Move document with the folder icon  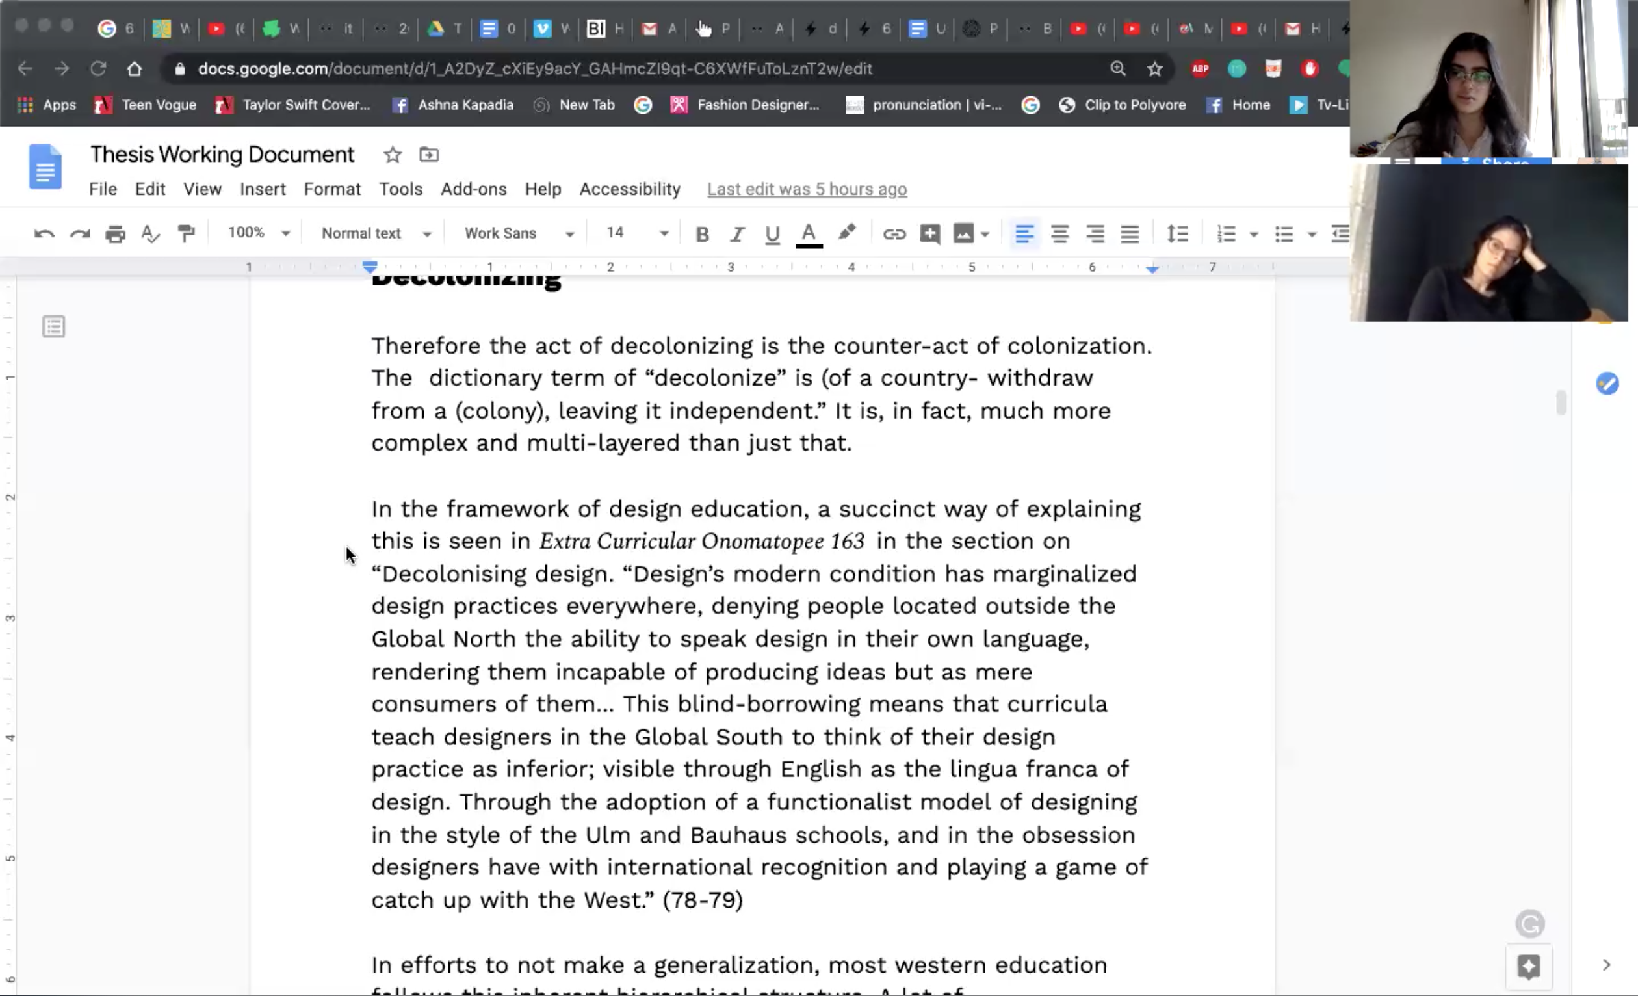429,155
